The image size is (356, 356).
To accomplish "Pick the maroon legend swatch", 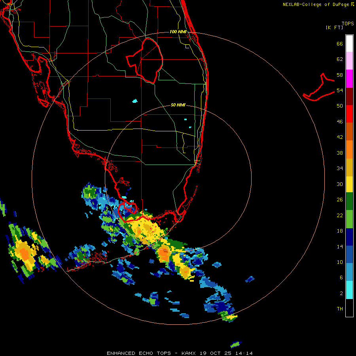I will point(349,96).
